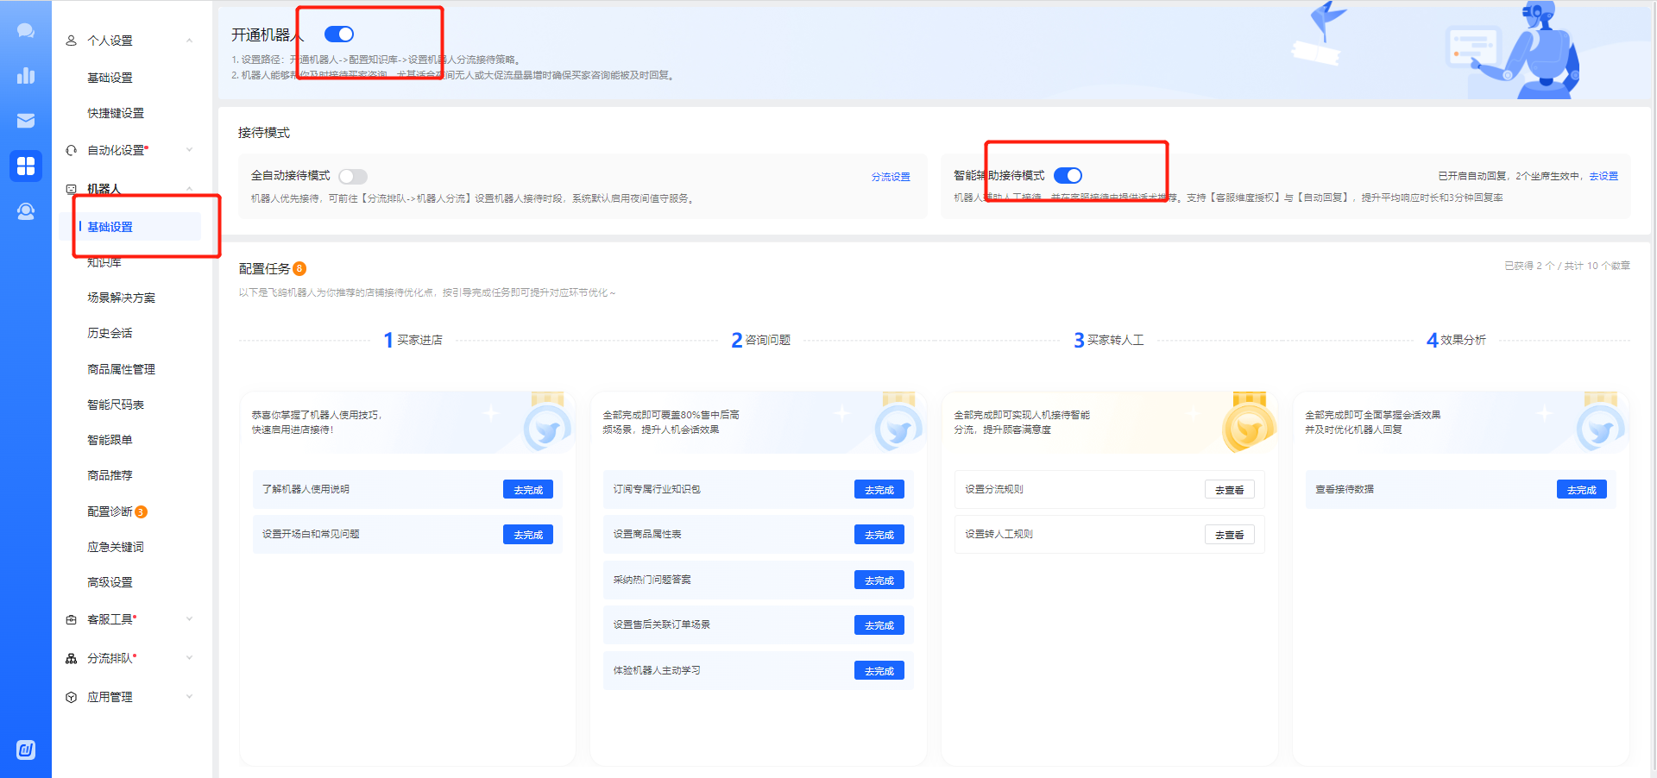
Task: Click the app logo at sidebar bottom
Action: (x=26, y=750)
